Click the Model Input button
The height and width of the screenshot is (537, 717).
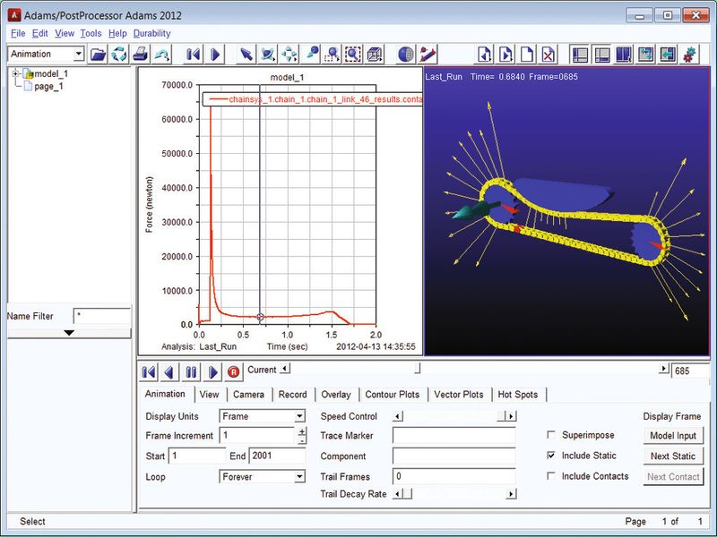[673, 436]
